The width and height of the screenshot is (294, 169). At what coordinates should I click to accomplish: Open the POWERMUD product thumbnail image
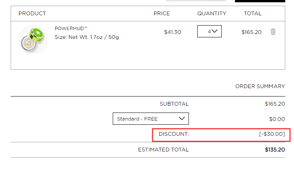[x=33, y=40]
